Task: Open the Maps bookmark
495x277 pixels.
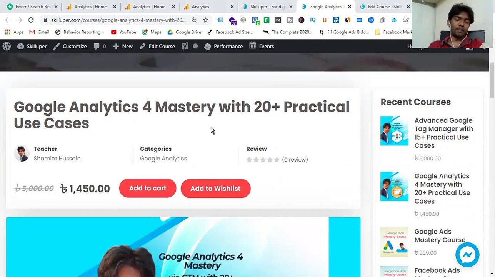Action: (152, 32)
